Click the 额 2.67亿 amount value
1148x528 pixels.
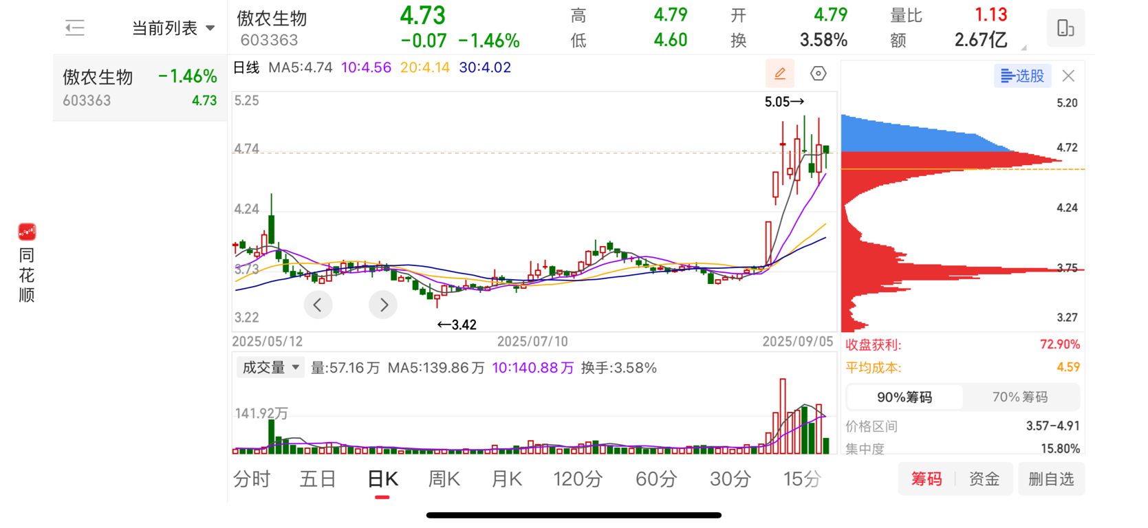[x=981, y=40]
